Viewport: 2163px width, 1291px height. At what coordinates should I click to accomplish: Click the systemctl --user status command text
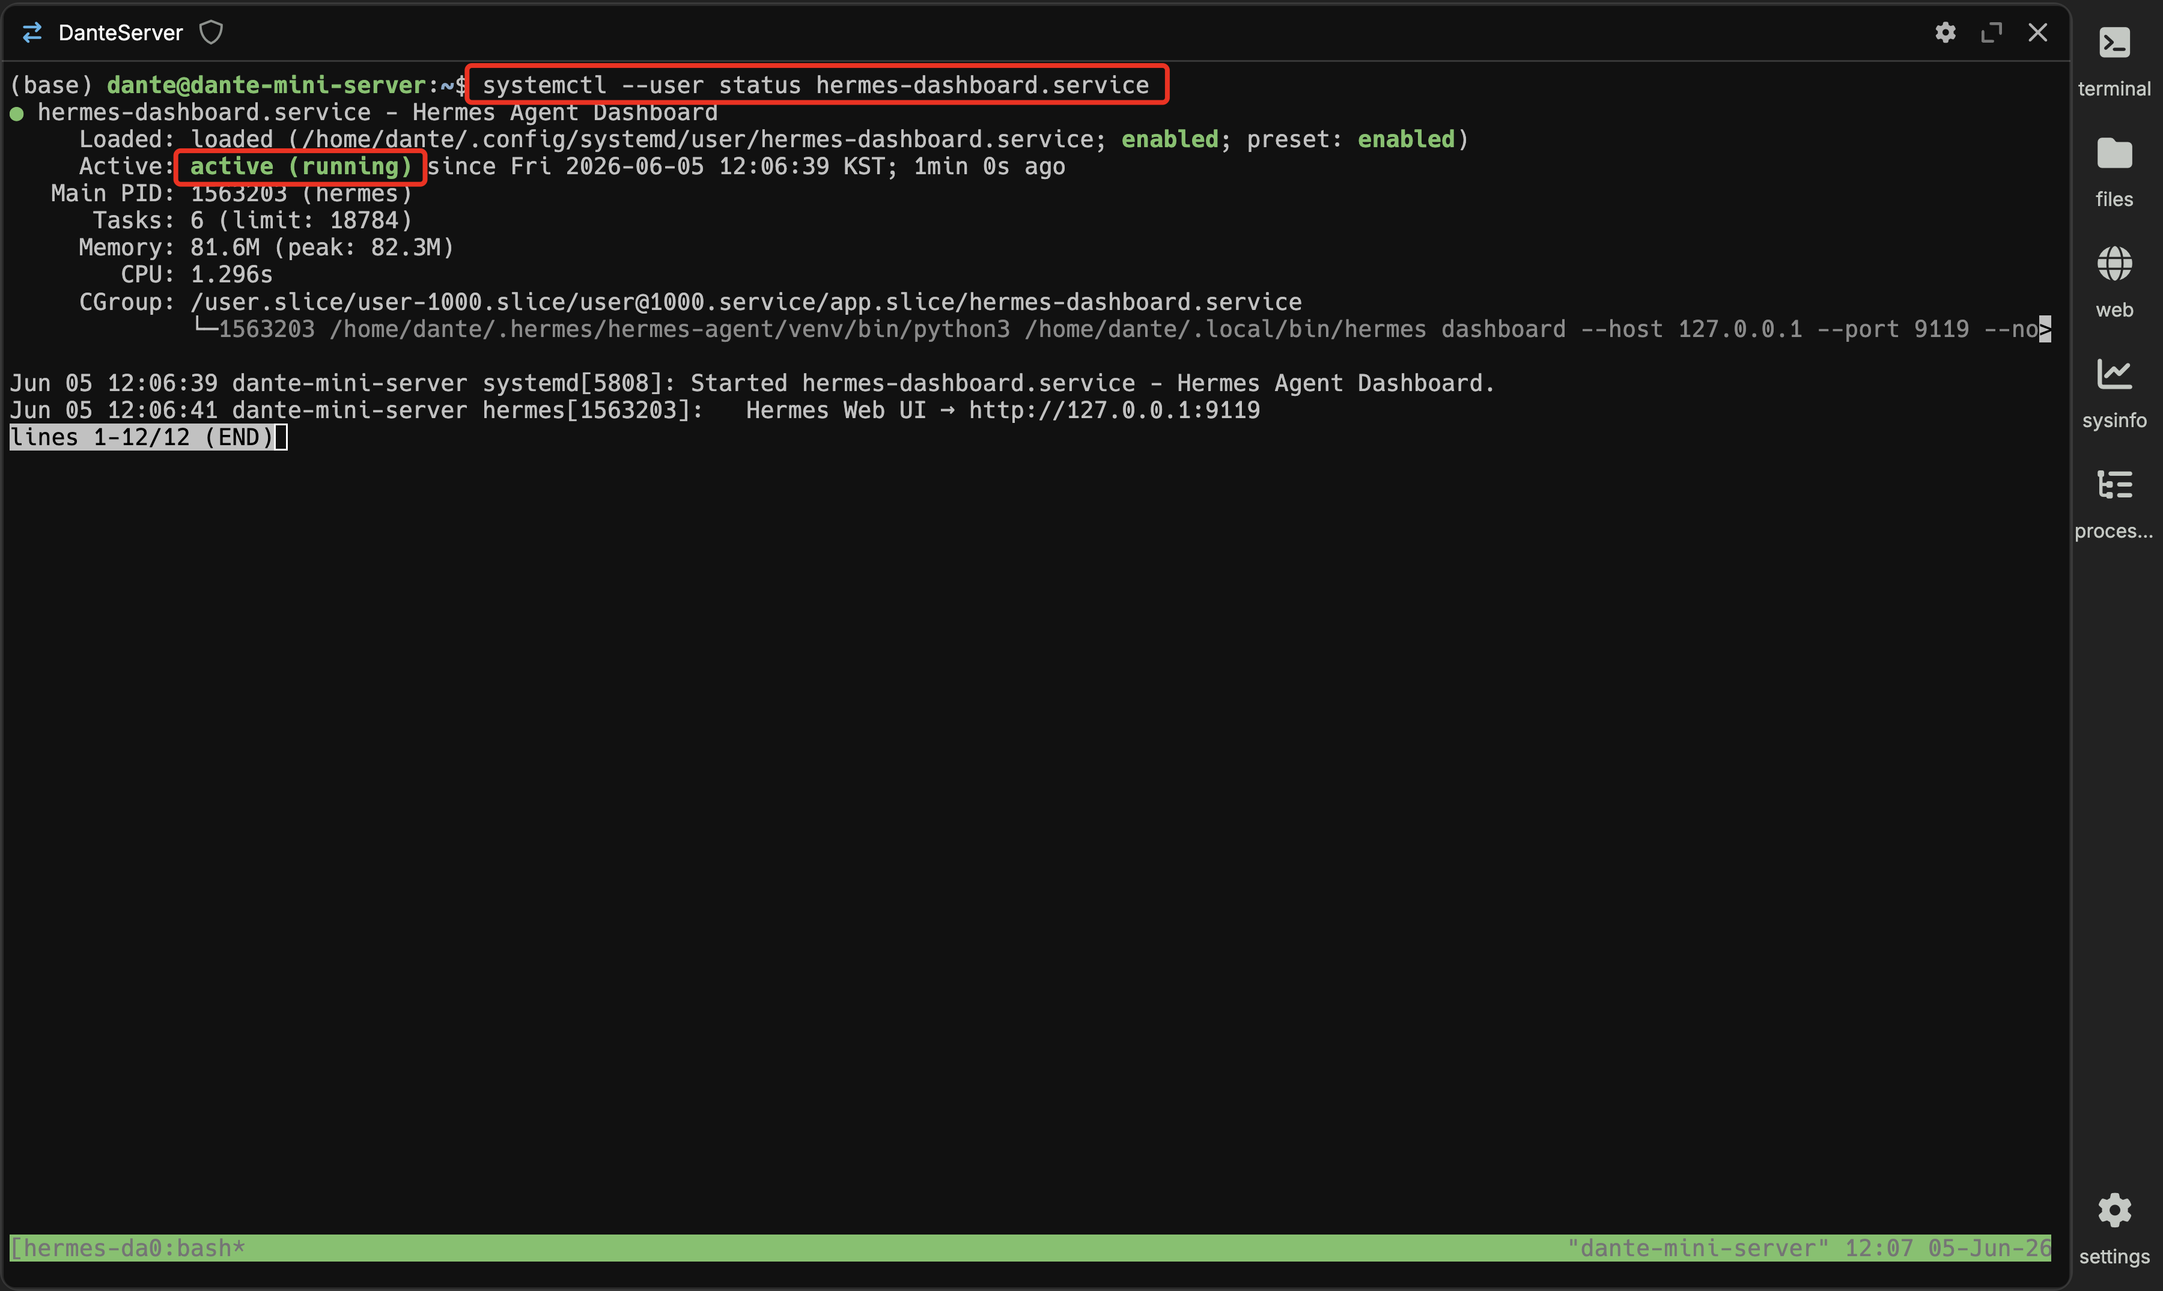coord(815,84)
